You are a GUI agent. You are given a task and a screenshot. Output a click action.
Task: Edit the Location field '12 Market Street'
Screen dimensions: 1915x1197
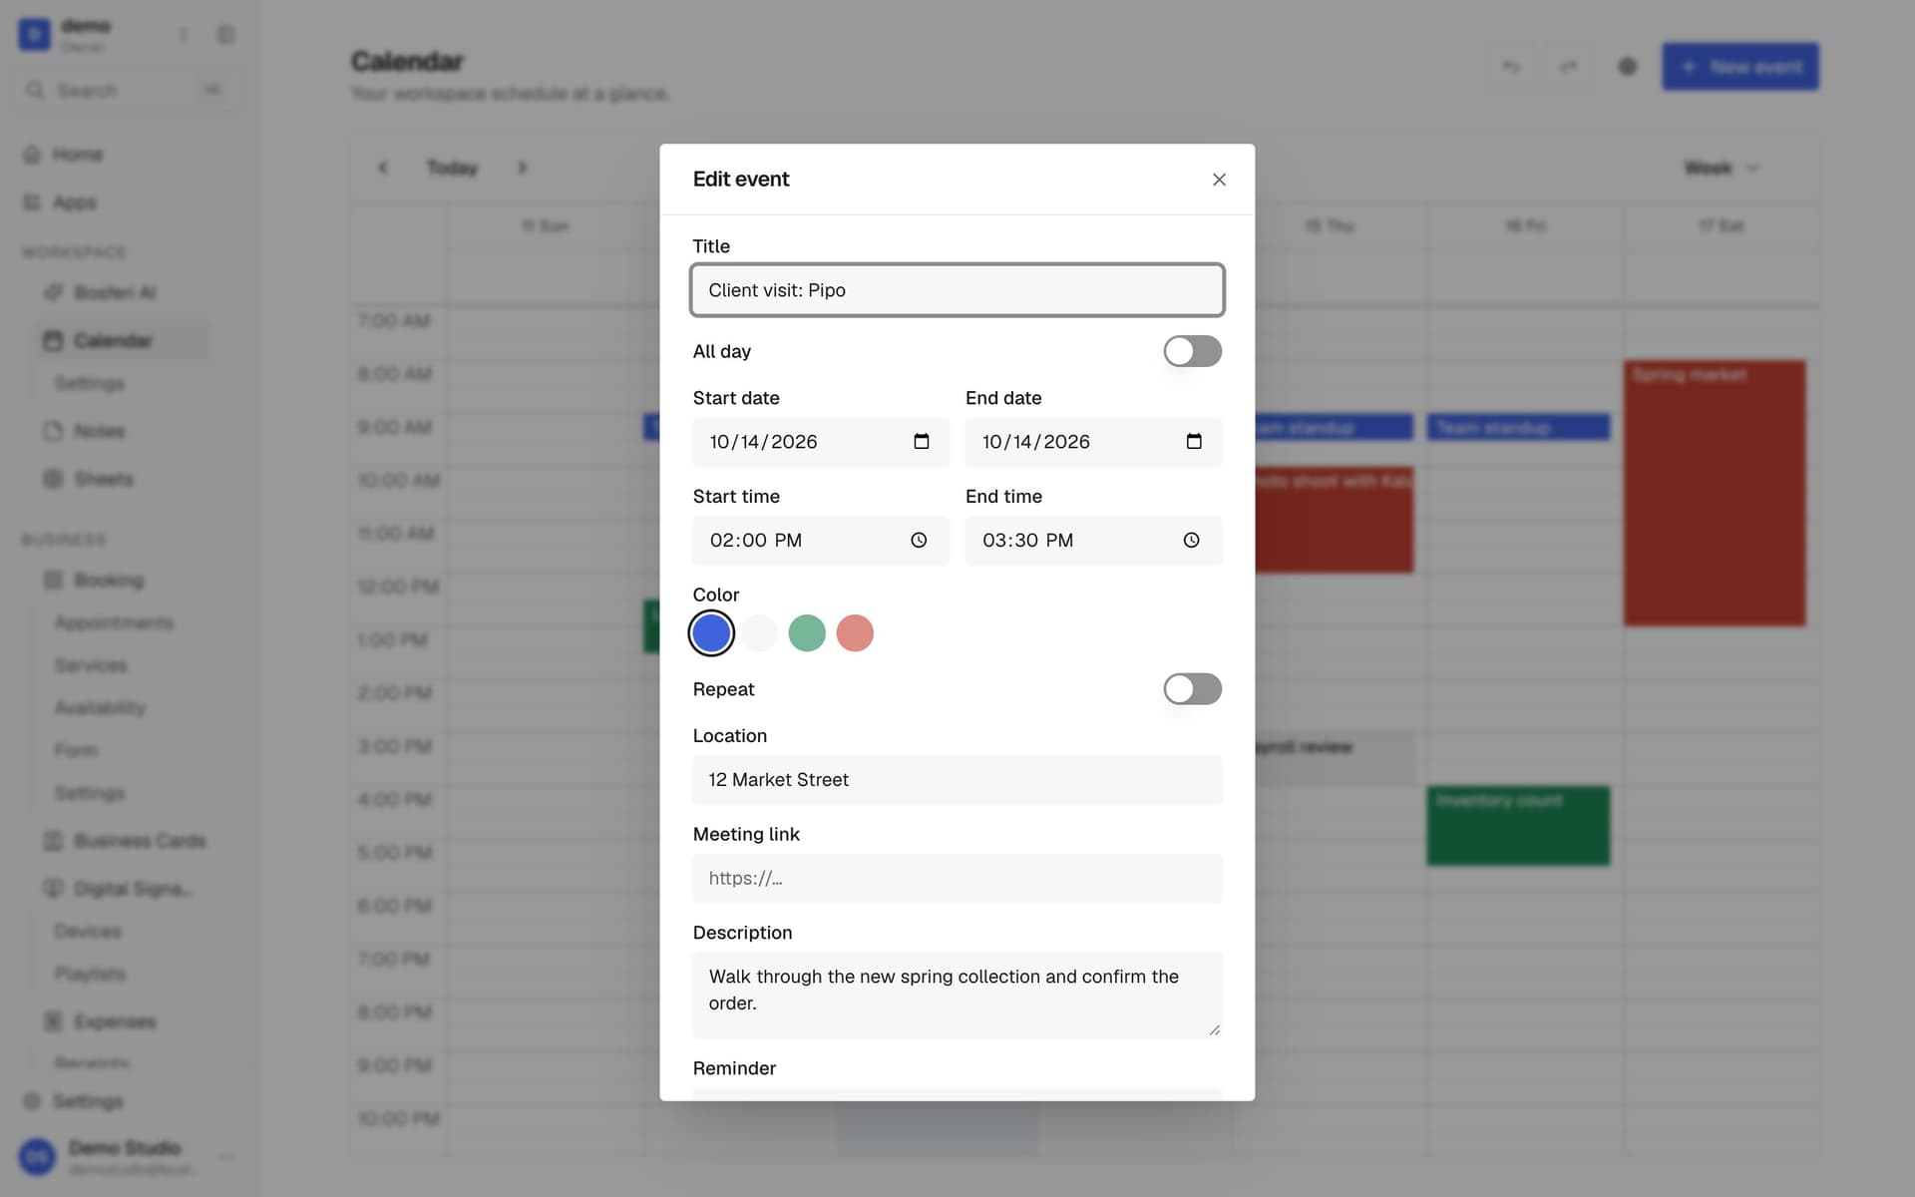(x=957, y=780)
